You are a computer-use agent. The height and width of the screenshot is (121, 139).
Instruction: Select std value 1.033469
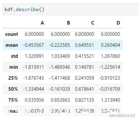60,56
